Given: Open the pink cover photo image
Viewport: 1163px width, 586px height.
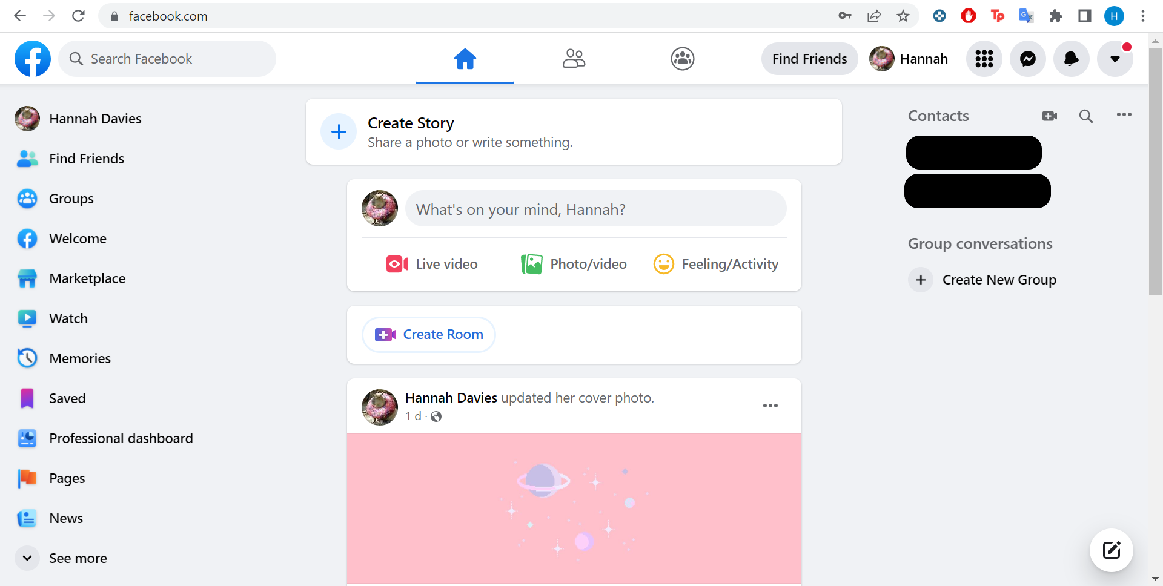Looking at the screenshot, I should [574, 509].
